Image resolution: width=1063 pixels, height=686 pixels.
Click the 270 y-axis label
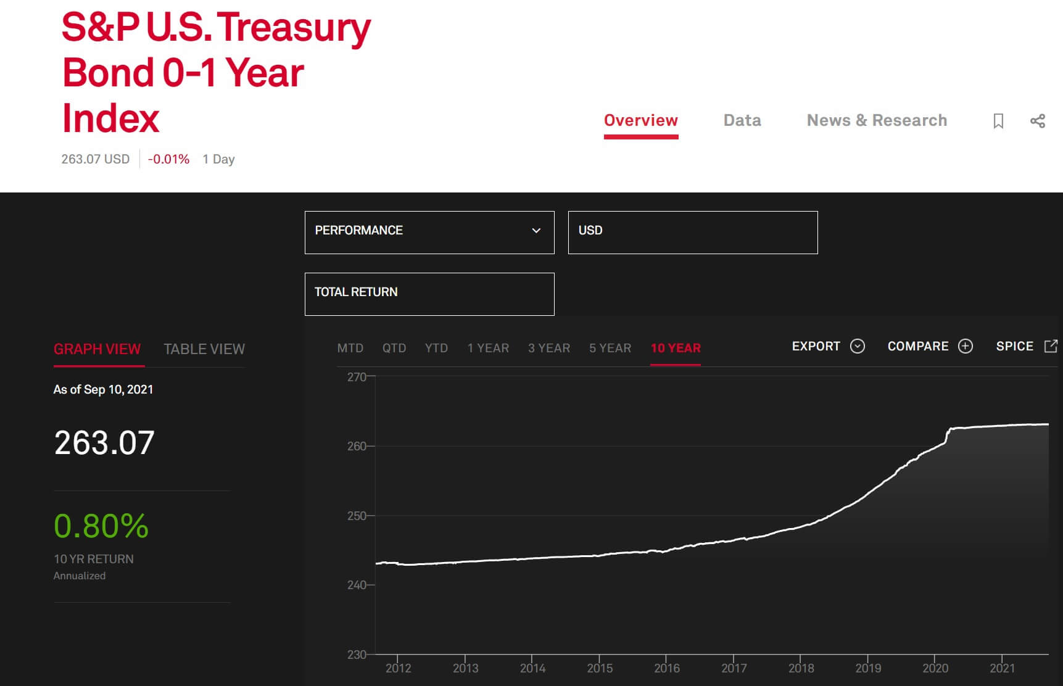(x=357, y=377)
